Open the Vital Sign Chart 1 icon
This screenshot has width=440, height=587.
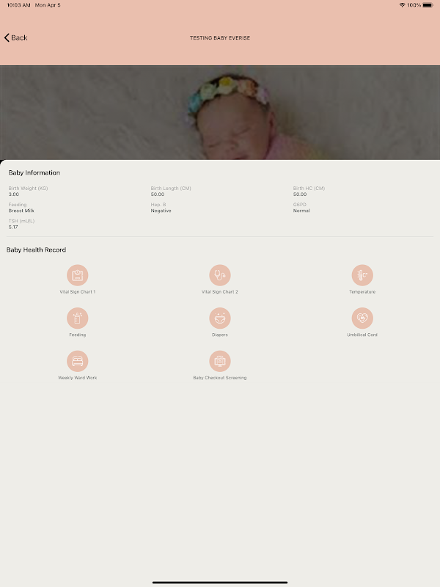[x=78, y=275]
